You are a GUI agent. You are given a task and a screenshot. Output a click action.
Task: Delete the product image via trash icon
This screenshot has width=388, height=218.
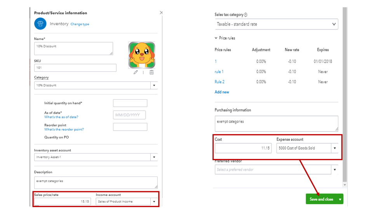pyautogui.click(x=151, y=72)
